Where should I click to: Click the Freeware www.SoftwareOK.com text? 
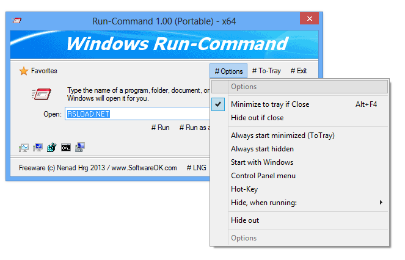click(98, 168)
